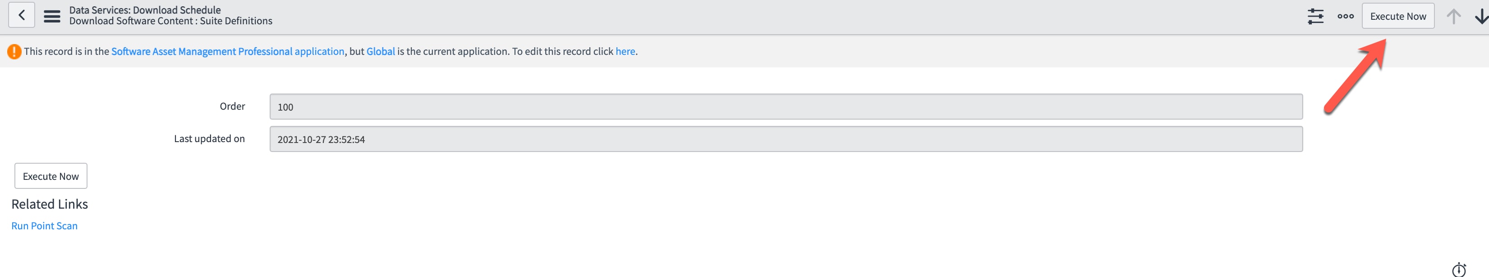
Task: Open the Run Point Scan related link
Action: pyautogui.click(x=45, y=226)
